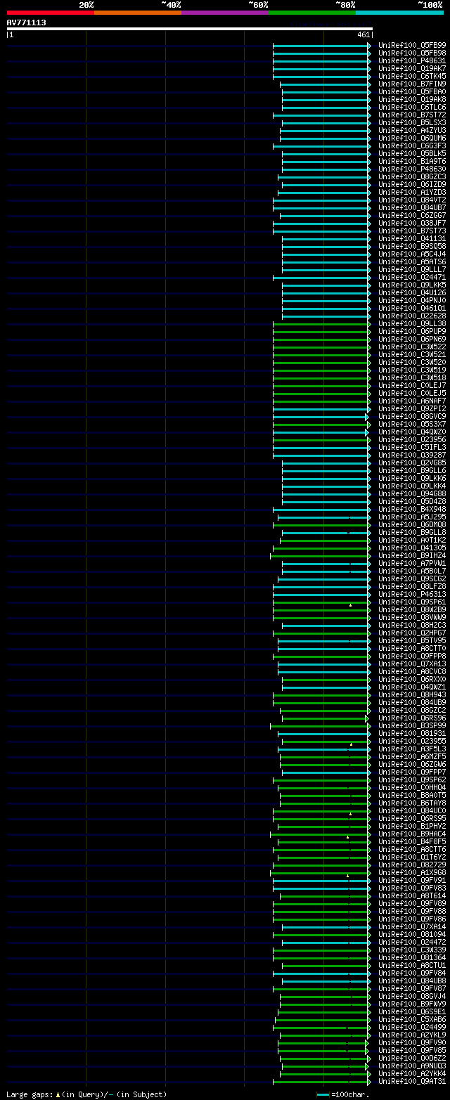Click the UniRef100_Q94G88 label
450x1100 pixels.
[x=411, y=494]
